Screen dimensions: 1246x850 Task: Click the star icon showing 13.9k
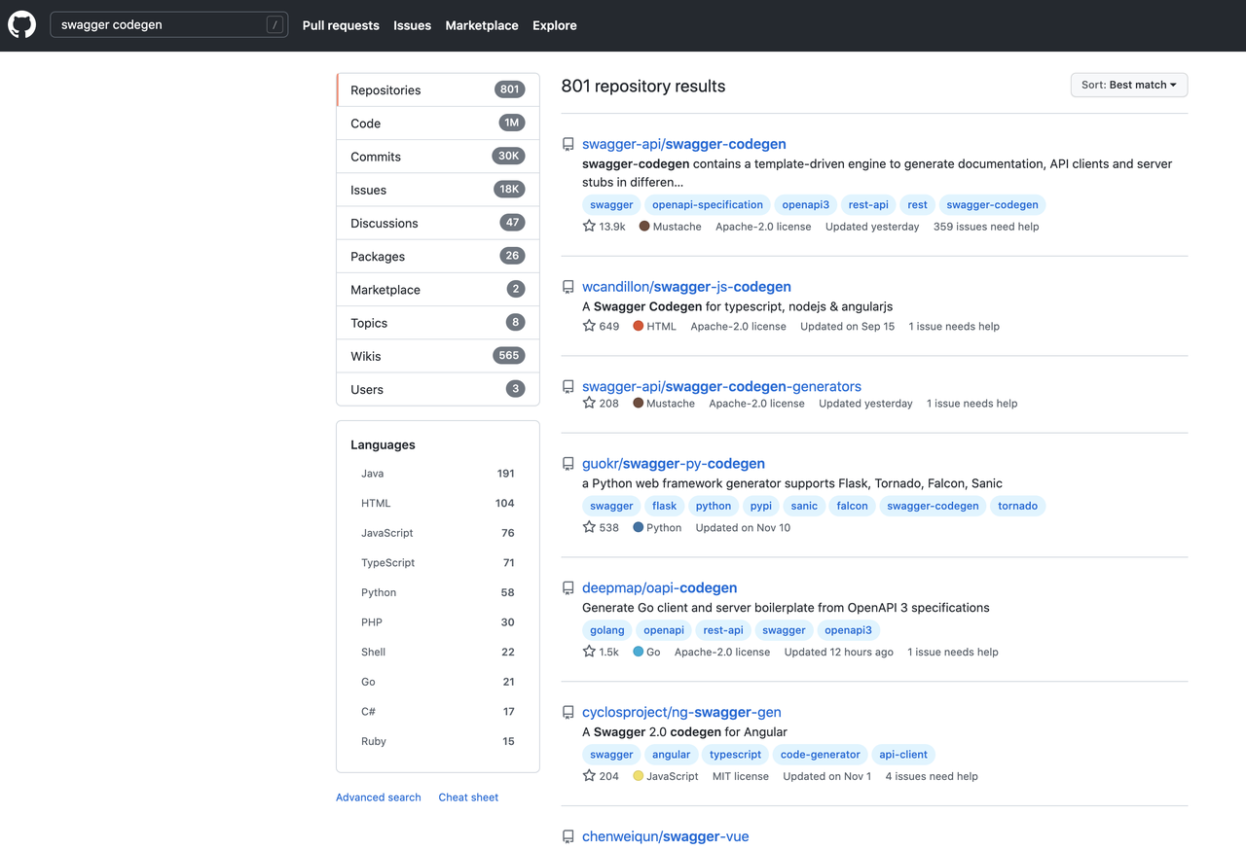click(589, 226)
